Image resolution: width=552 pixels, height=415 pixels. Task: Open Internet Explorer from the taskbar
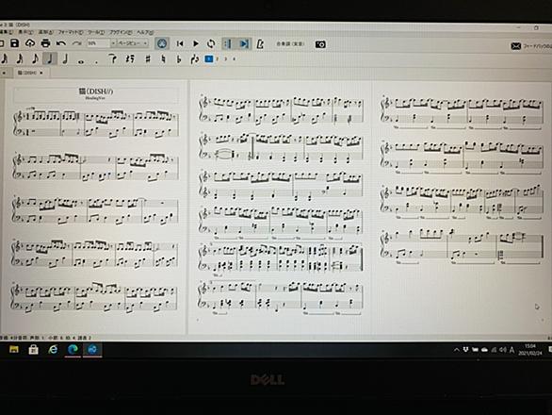(53, 349)
